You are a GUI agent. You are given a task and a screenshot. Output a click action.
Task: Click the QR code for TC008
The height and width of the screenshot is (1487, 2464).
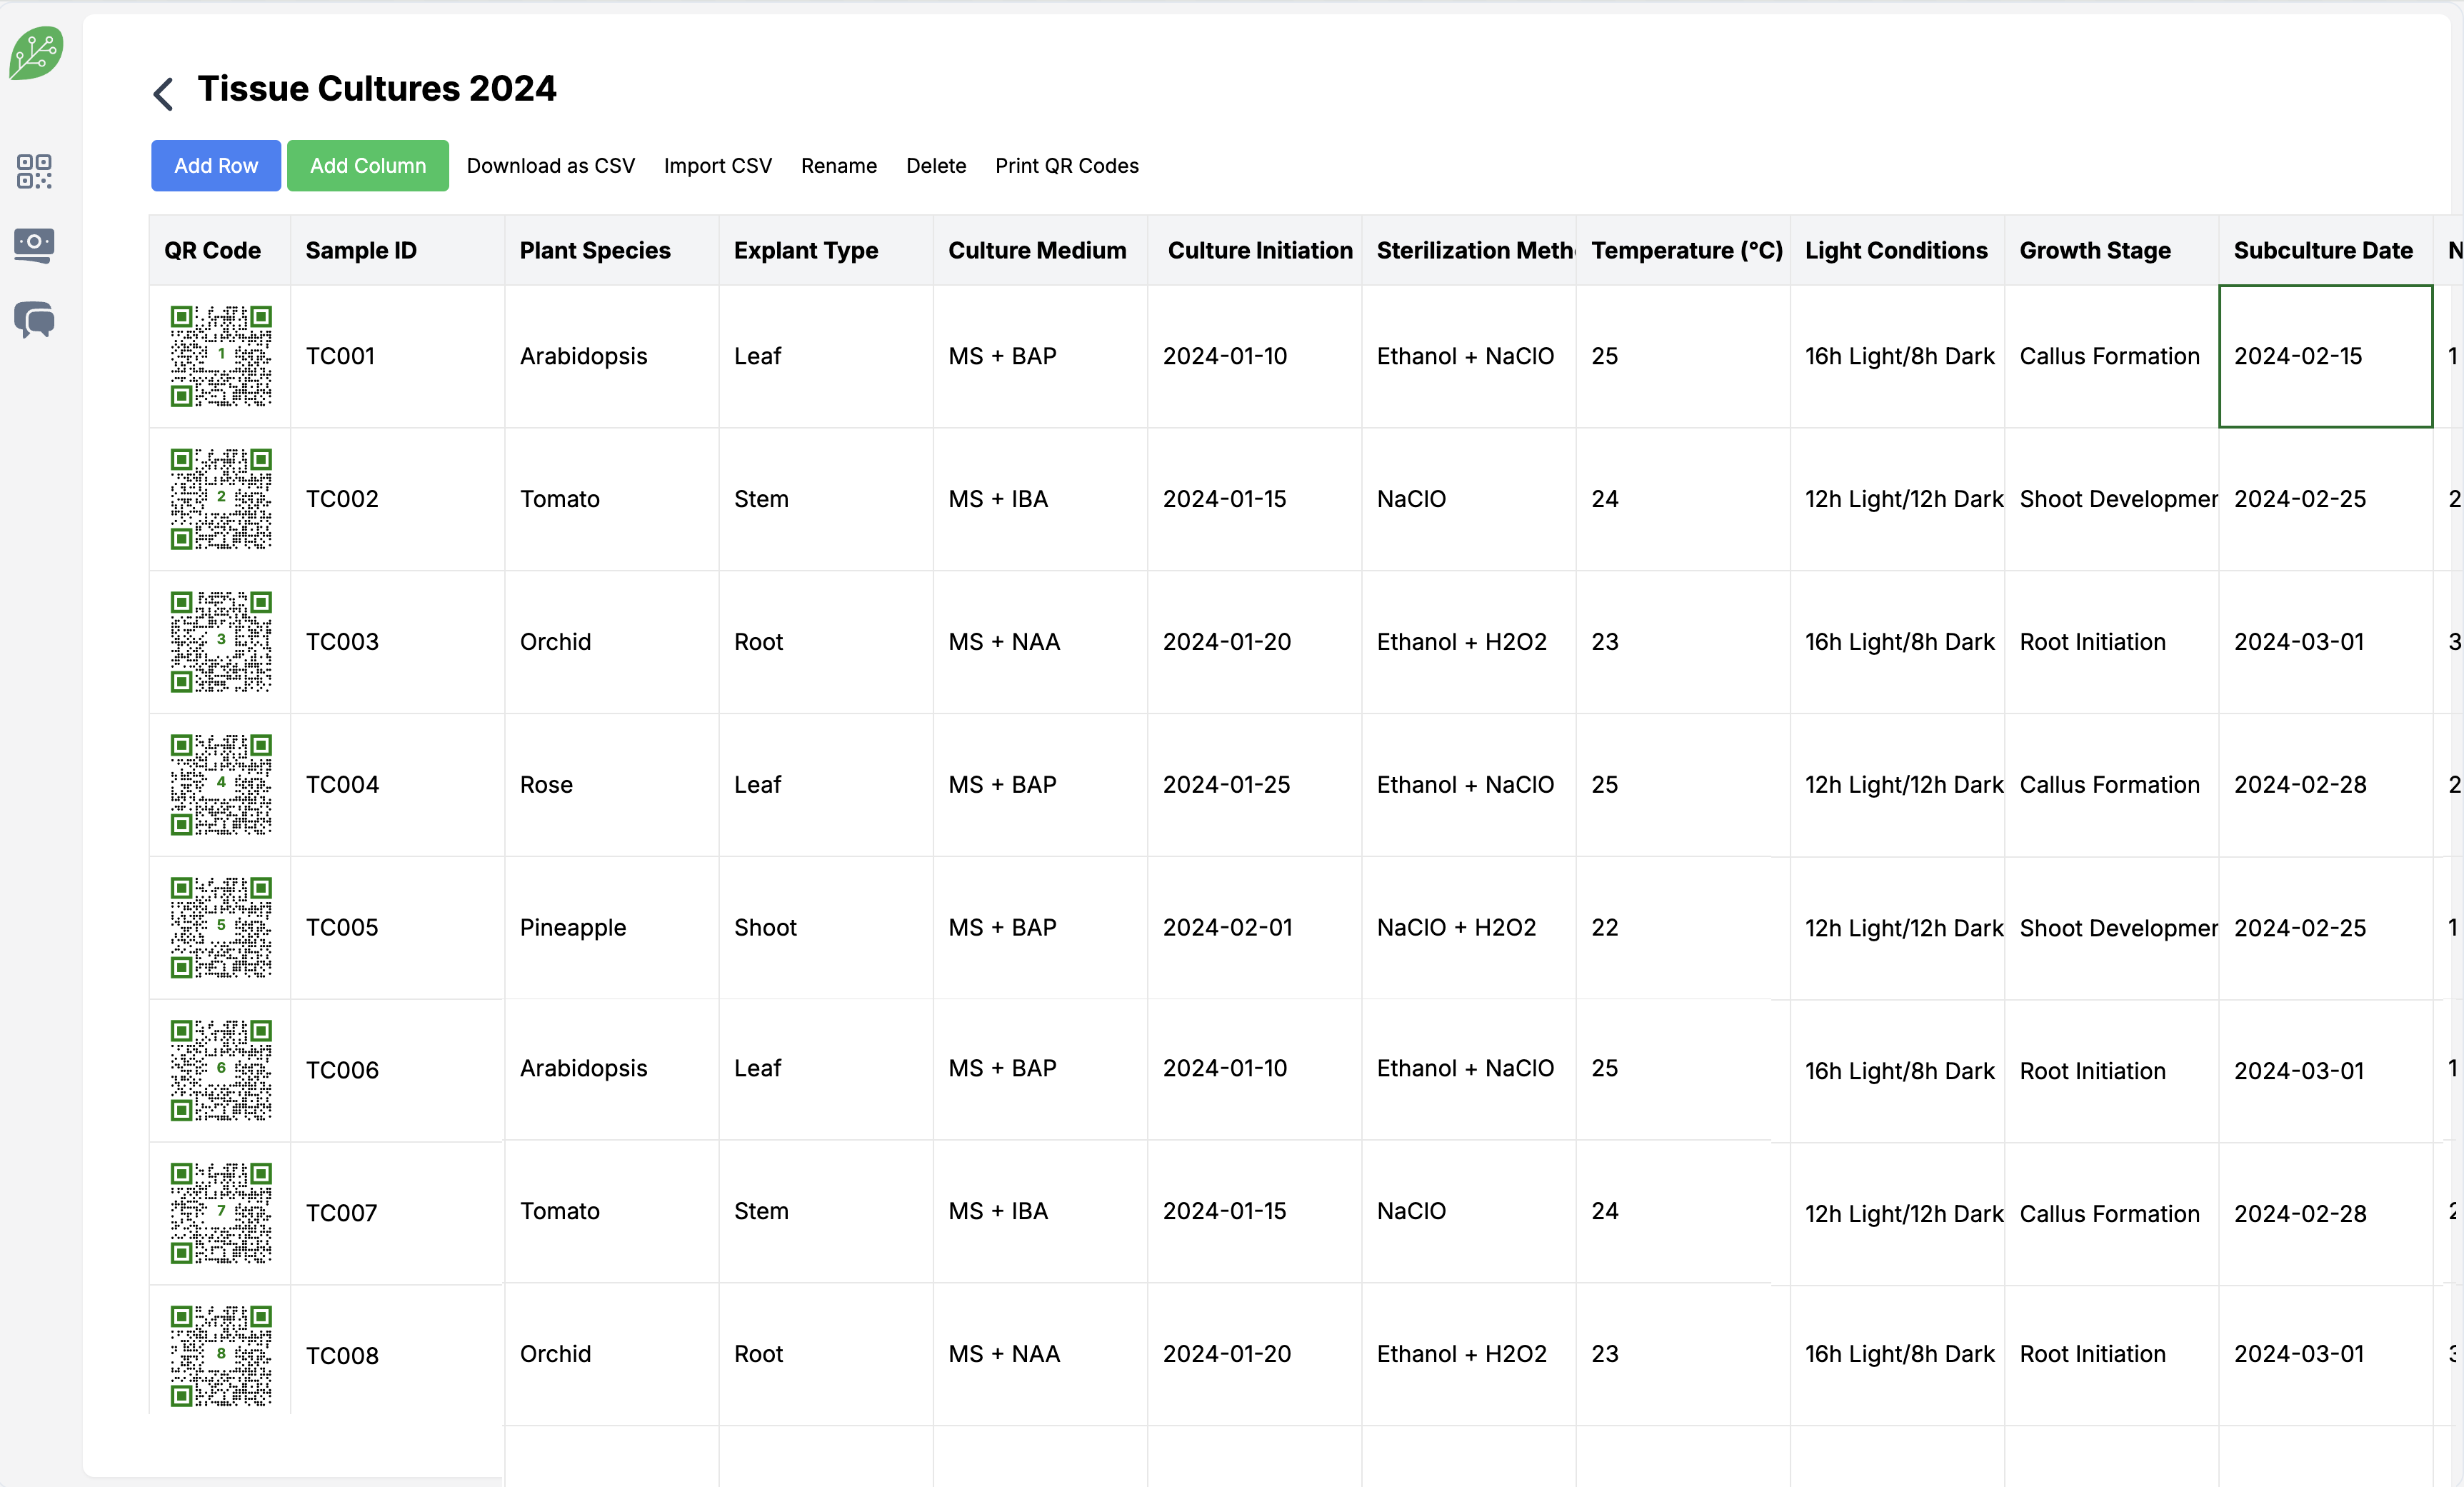pyautogui.click(x=221, y=1355)
